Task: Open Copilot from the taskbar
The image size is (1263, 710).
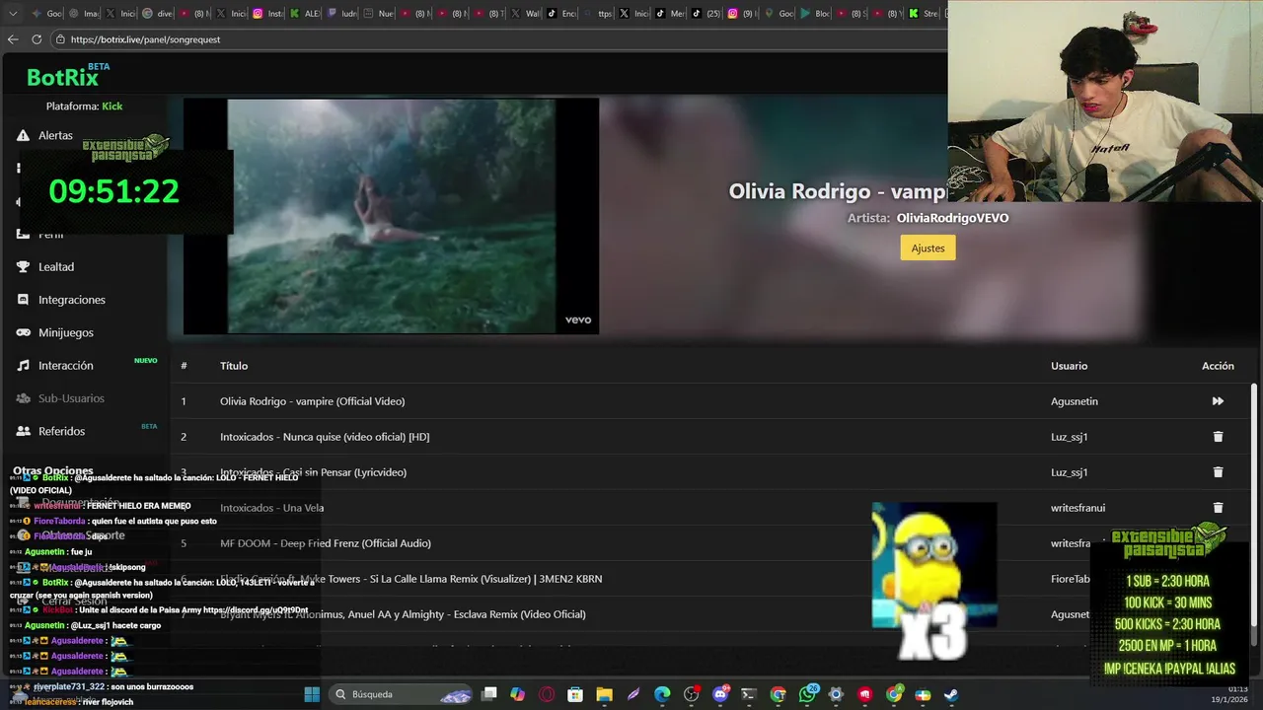Action: 518,694
